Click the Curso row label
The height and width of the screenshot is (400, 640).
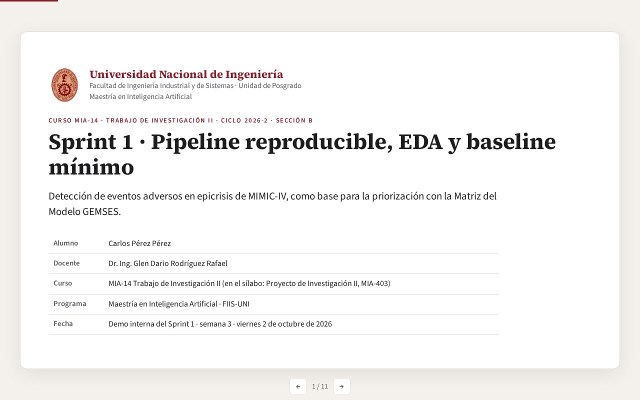62,283
